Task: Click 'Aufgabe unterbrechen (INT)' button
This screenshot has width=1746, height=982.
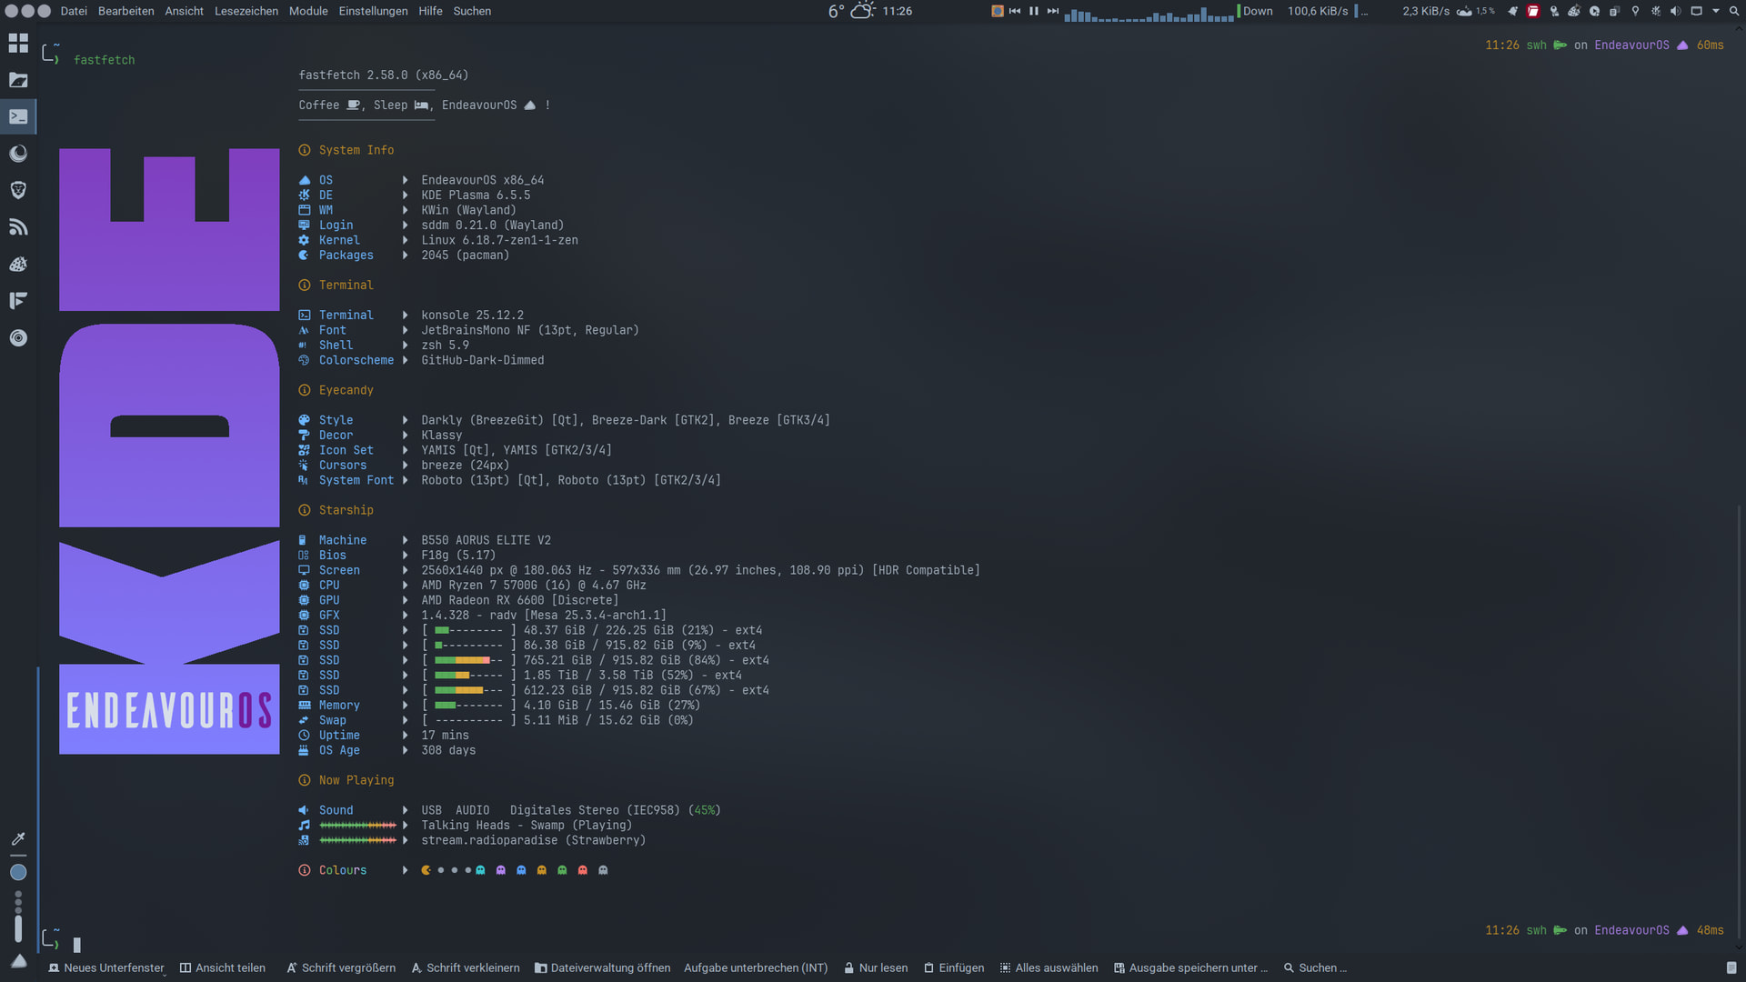Action: coord(756,967)
